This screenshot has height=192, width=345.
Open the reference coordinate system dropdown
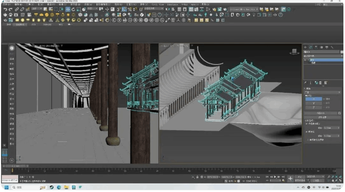pyautogui.click(x=93, y=9)
